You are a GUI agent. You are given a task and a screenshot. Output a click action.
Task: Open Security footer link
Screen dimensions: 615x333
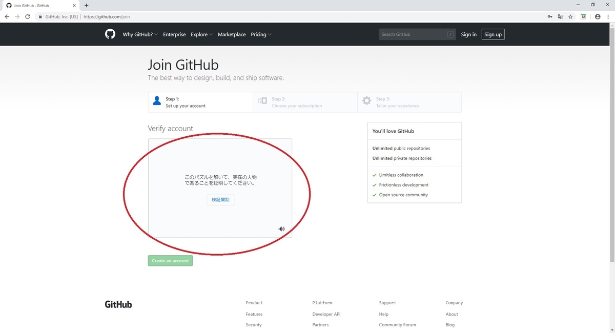tap(254, 325)
